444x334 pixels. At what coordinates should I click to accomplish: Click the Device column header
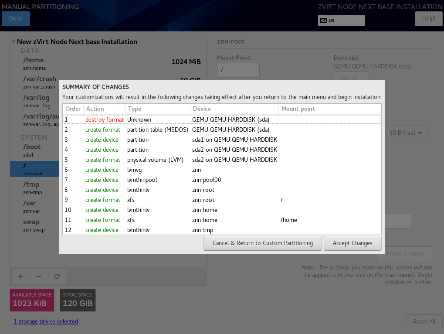234,109
